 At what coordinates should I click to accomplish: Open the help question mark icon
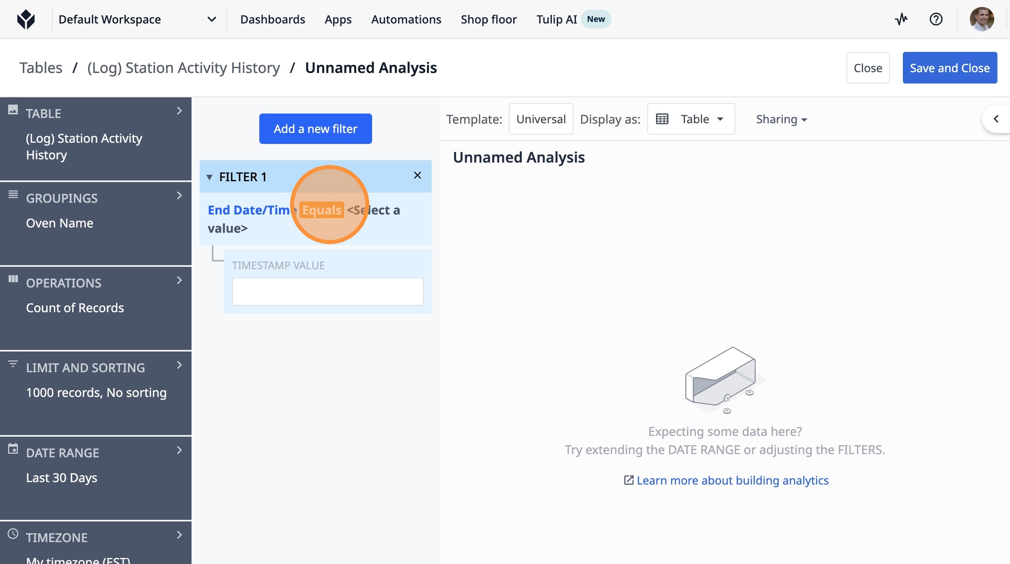936,19
